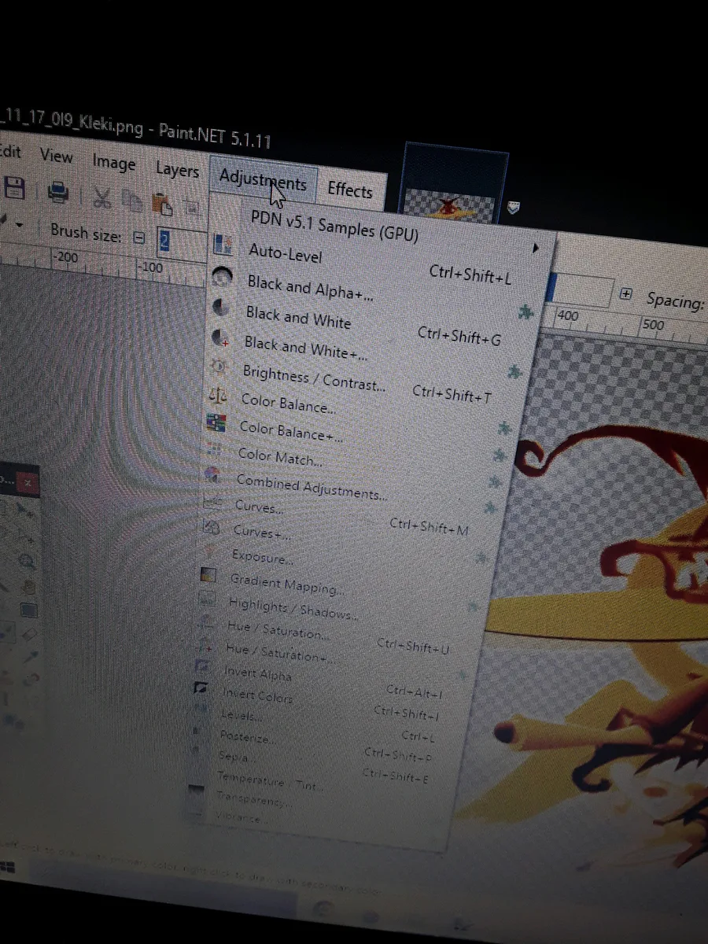The height and width of the screenshot is (944, 708).
Task: Click the Cut scissors icon
Action: point(102,197)
